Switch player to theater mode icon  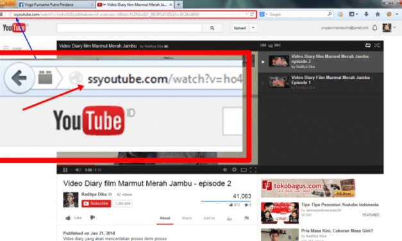tap(244, 170)
